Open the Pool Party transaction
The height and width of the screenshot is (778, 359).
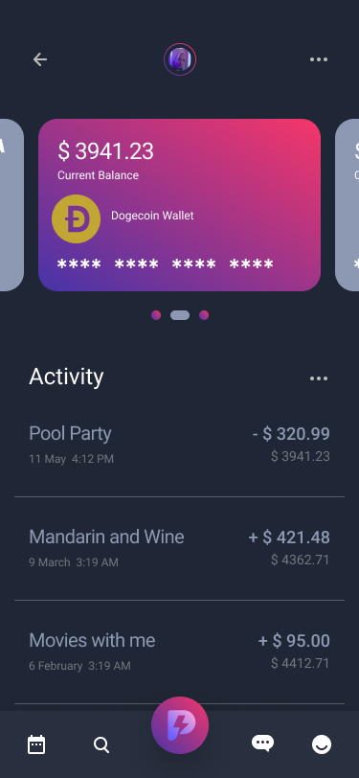[x=180, y=446]
